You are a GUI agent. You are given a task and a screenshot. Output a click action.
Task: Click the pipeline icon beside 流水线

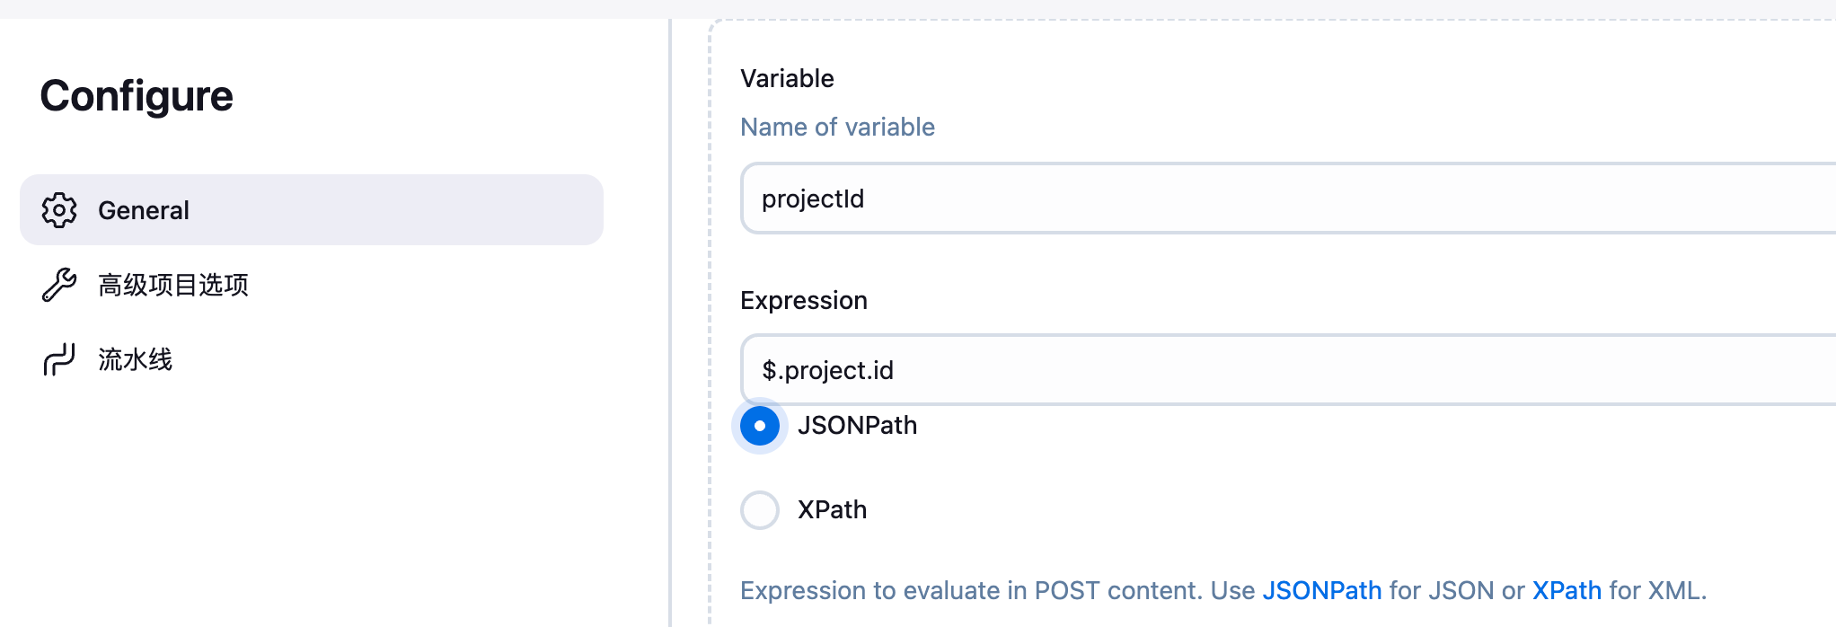point(59,359)
